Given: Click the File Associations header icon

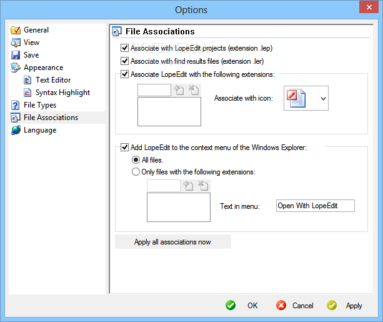Looking at the screenshot, I should click(x=117, y=31).
